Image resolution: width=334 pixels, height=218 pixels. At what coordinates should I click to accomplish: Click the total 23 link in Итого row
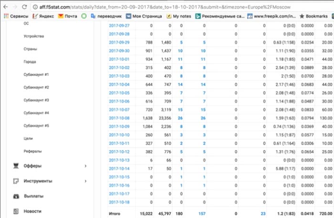(x=263, y=214)
